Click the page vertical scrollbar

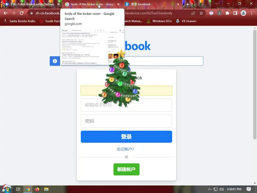(x=255, y=84)
